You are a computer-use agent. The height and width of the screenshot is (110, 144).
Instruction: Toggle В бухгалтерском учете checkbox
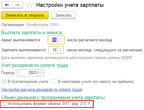[4, 82]
